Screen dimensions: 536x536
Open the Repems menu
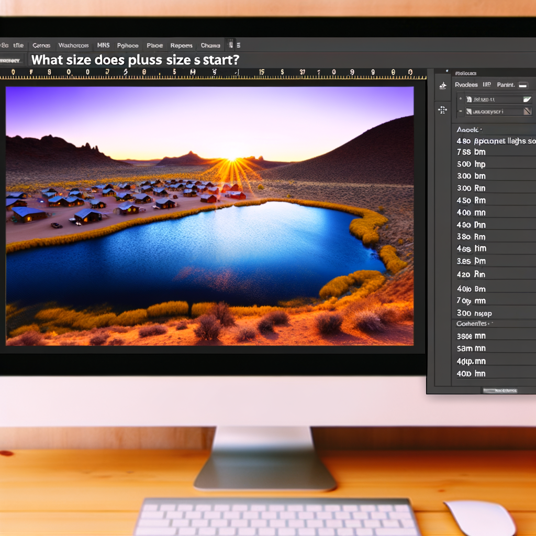point(181,46)
